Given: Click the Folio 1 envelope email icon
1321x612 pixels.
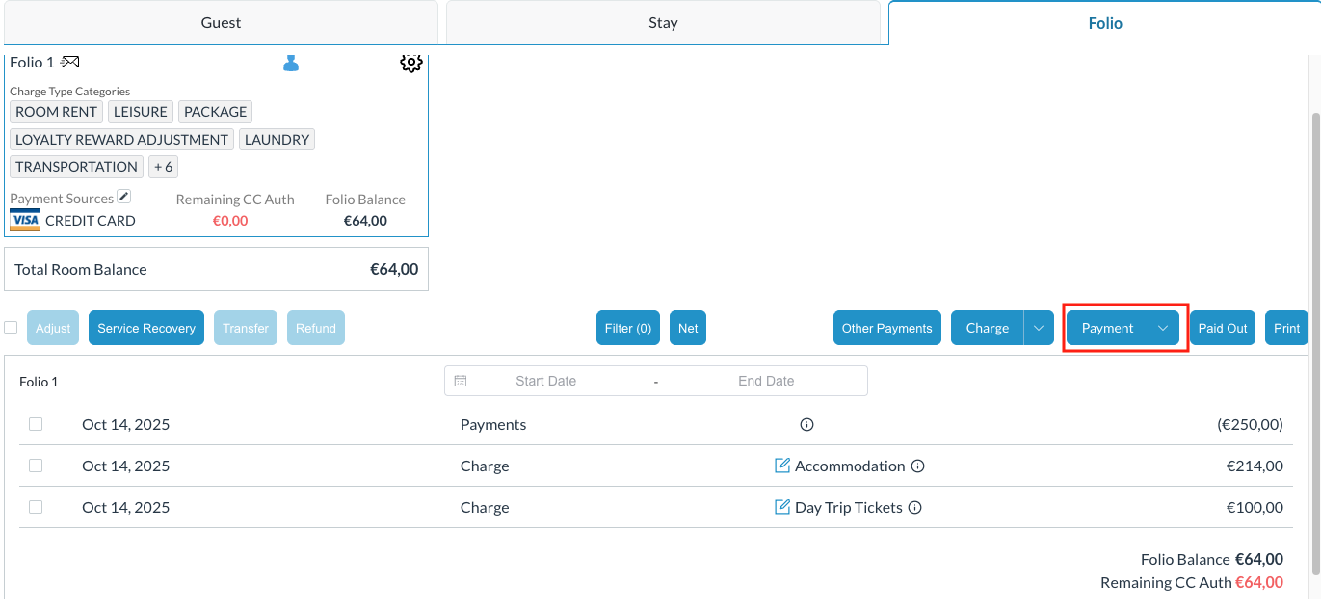Looking at the screenshot, I should [x=70, y=63].
